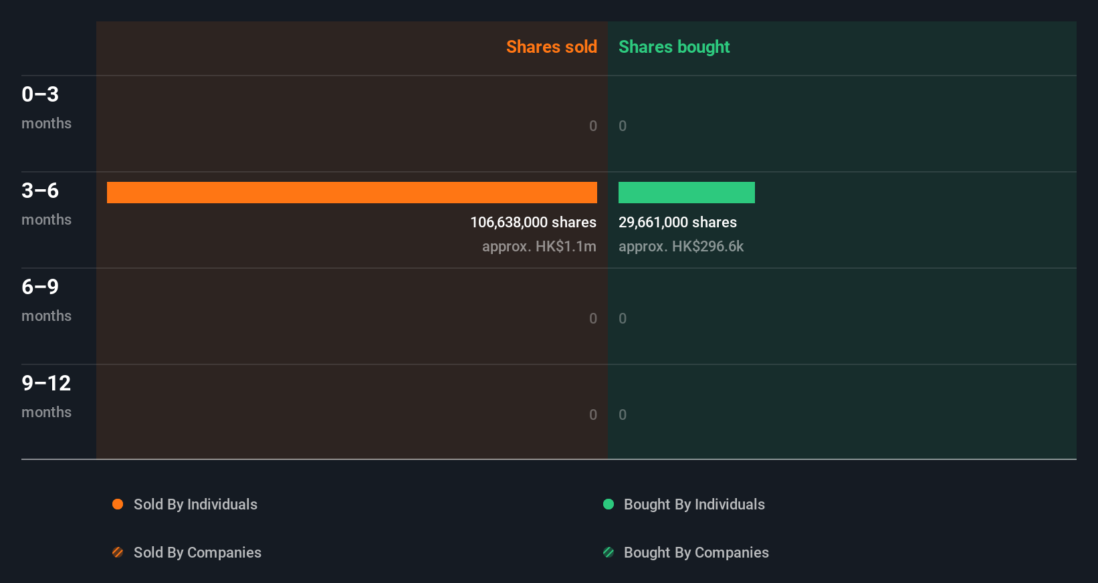
Task: Click the Shares sold column header
Action: (552, 47)
